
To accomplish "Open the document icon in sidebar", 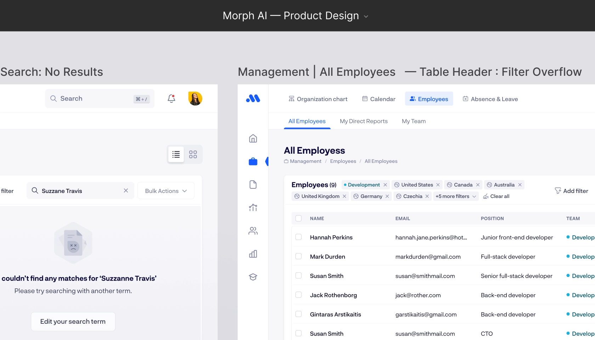I will tap(253, 185).
